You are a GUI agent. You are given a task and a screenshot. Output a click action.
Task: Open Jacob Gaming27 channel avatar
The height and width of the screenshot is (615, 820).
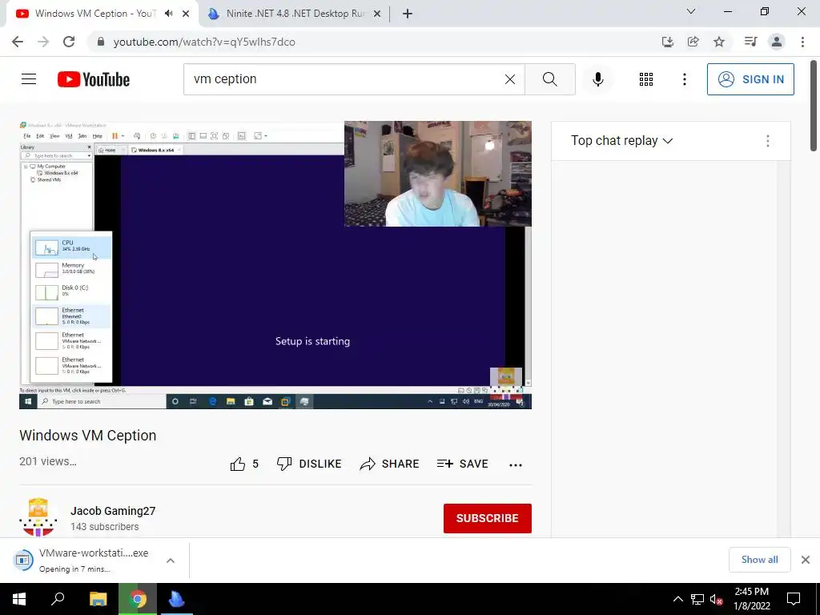[38, 517]
